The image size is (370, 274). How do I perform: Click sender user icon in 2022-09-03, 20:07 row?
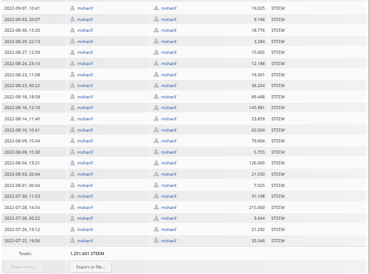(x=72, y=19)
